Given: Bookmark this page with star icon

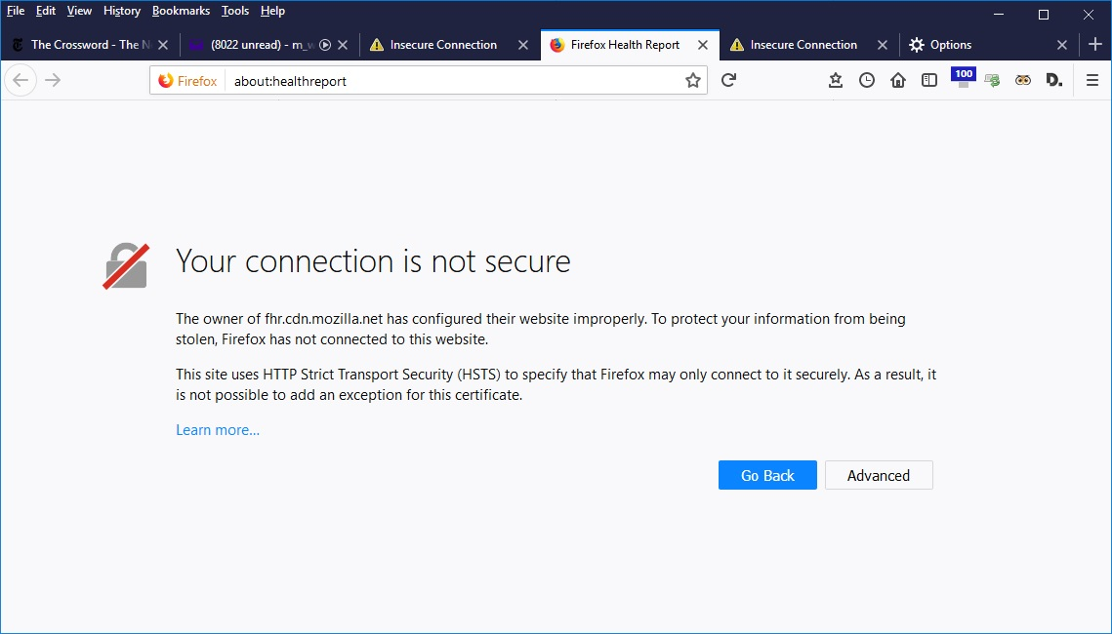Looking at the screenshot, I should pos(693,81).
